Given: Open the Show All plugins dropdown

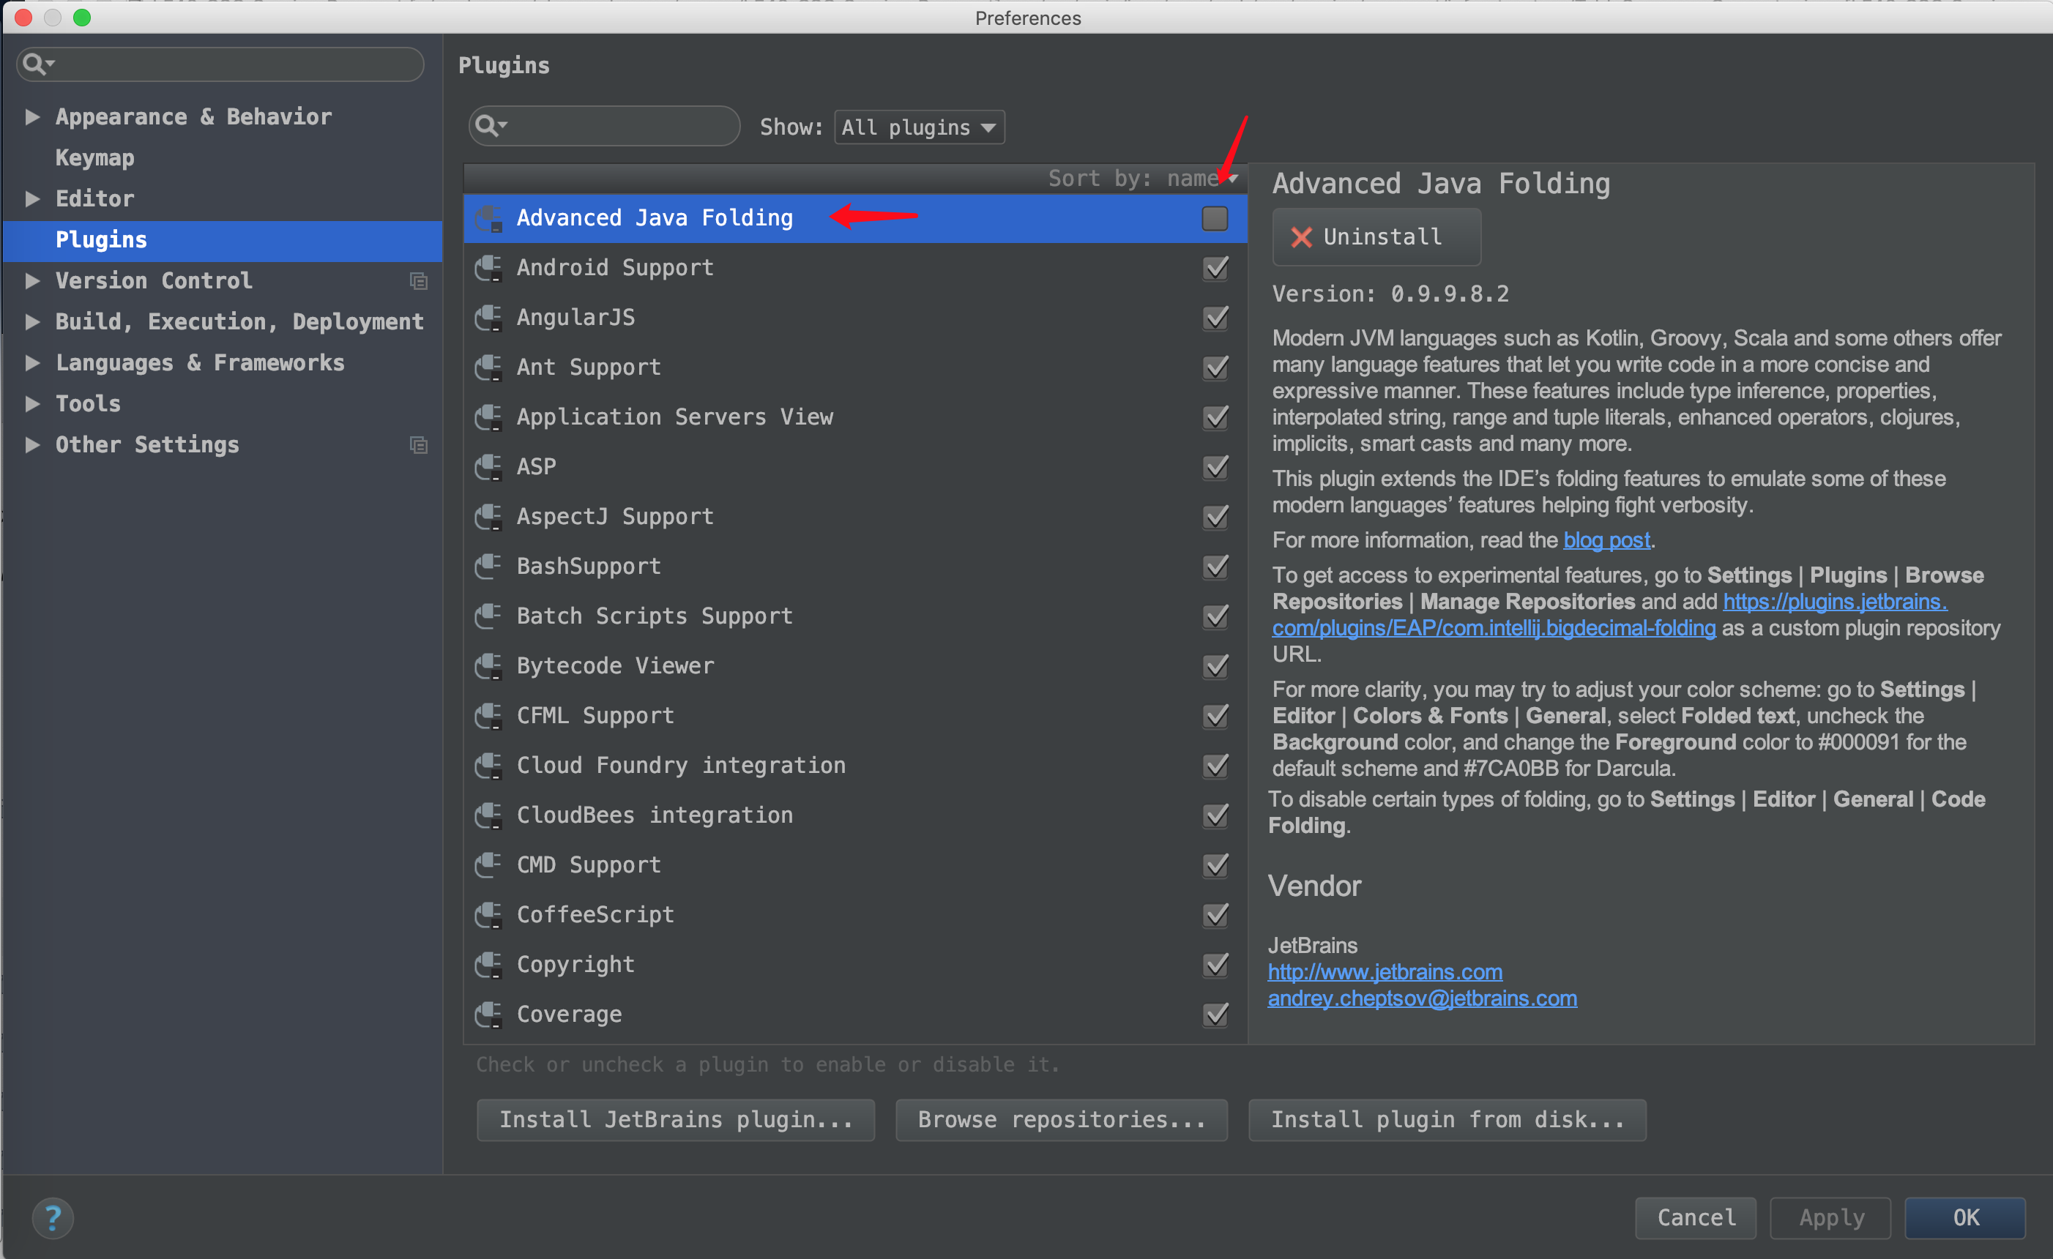Looking at the screenshot, I should pyautogui.click(x=919, y=127).
